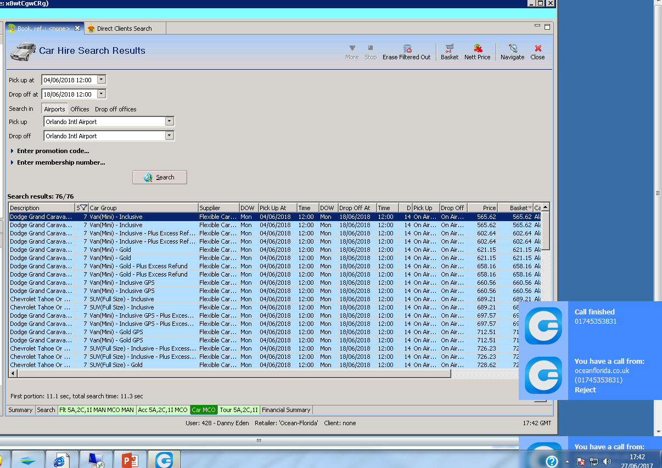Click the red Close toolbar icon
The width and height of the screenshot is (662, 468).
coord(537,52)
